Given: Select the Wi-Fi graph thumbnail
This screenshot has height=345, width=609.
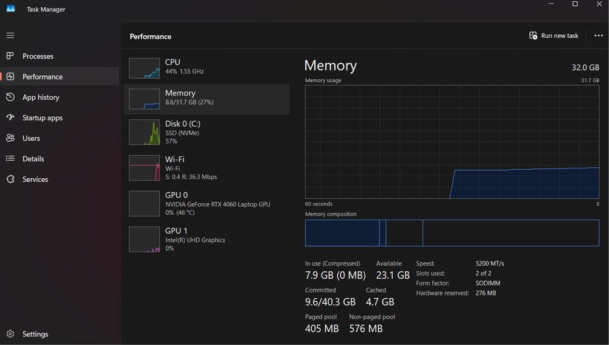Looking at the screenshot, I should pyautogui.click(x=144, y=168).
